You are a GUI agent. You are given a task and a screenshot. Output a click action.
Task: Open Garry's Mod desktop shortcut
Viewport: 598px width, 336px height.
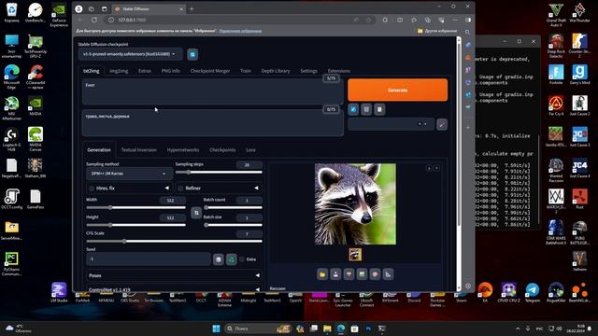click(x=579, y=75)
